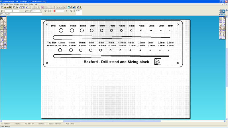Select the arrow pointer tool
The height and width of the screenshot is (128, 228).
click(x=2, y=18)
